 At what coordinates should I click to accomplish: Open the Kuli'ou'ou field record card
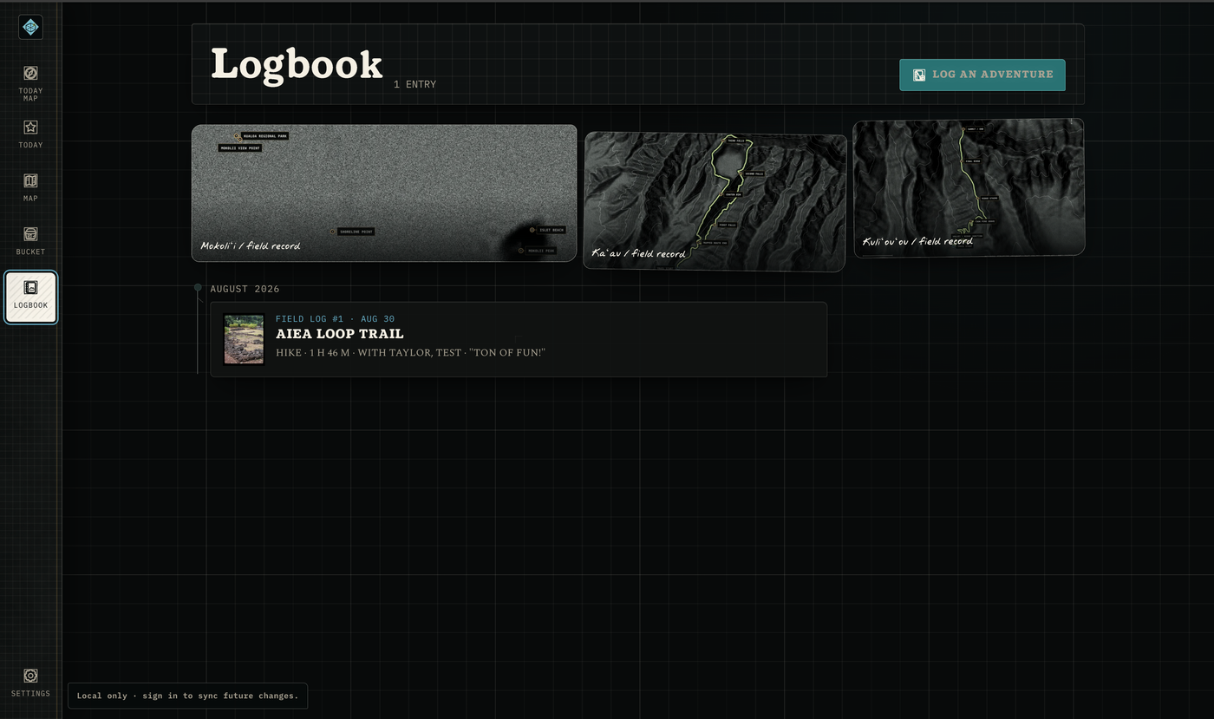[x=969, y=187]
